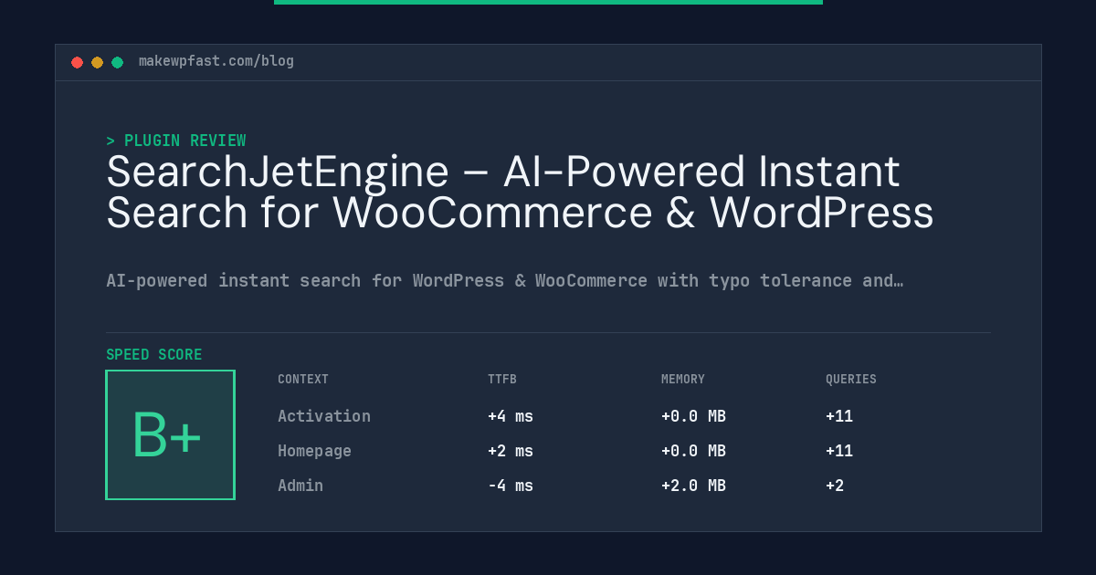
Task: Click the AI-powered instant search description text
Action: click(505, 280)
